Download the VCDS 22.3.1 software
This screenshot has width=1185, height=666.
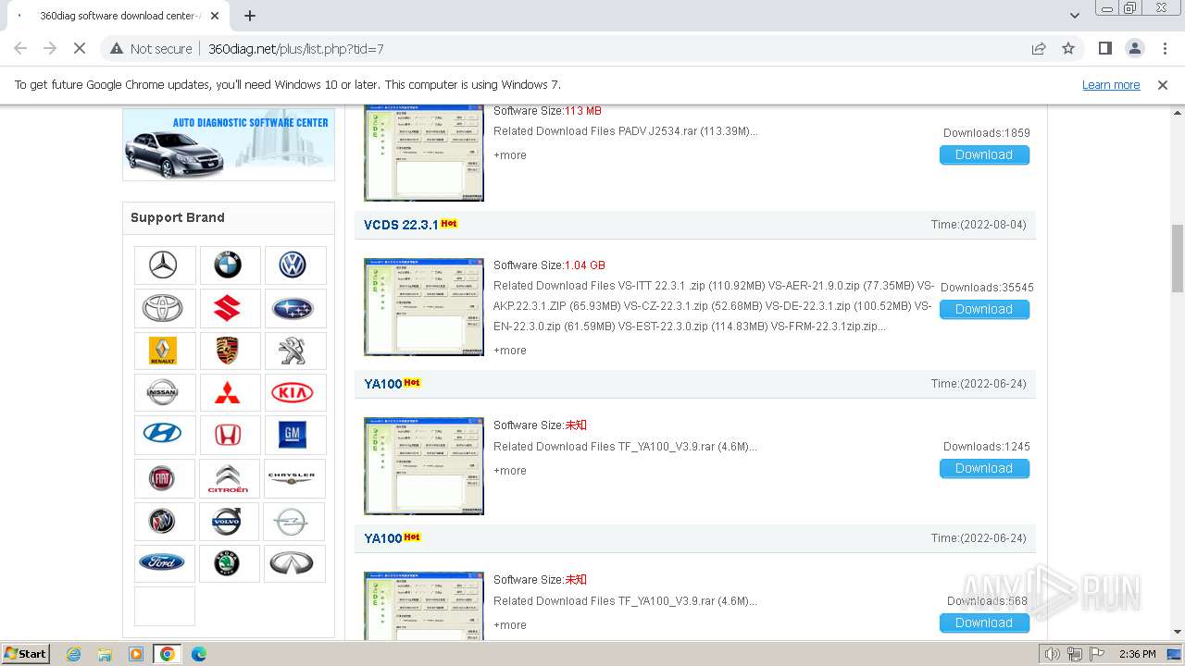pos(984,309)
